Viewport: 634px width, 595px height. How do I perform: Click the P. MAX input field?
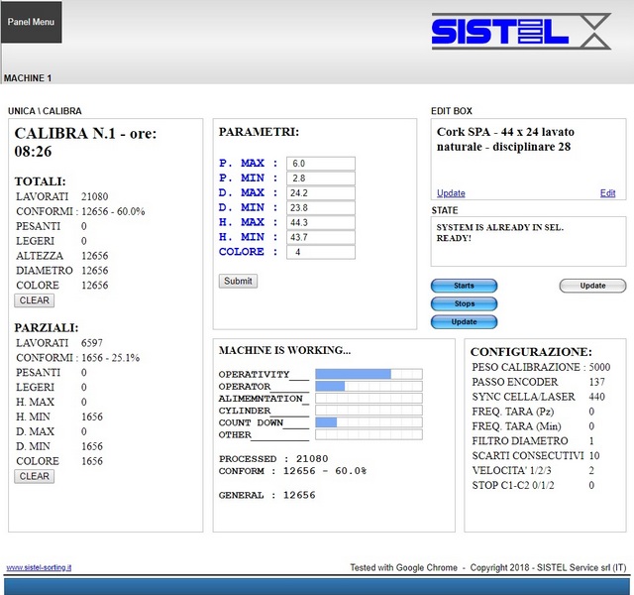coord(321,164)
